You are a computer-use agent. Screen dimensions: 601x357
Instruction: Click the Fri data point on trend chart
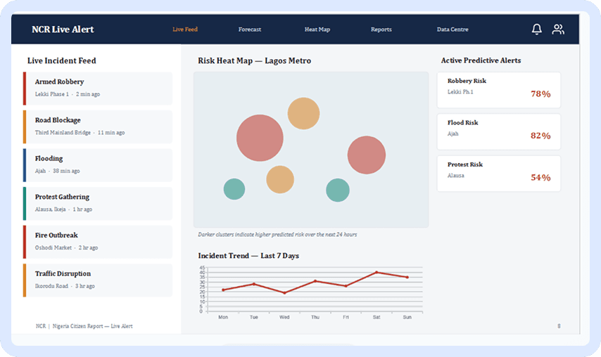[x=346, y=286]
